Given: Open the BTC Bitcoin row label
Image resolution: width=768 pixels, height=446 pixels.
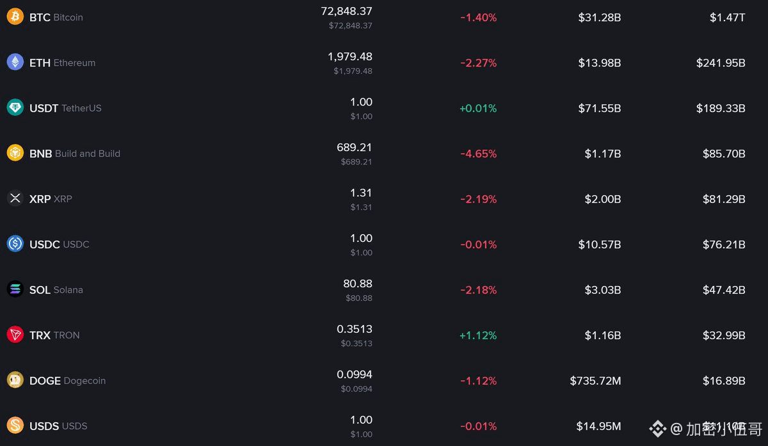Looking at the screenshot, I should pyautogui.click(x=56, y=17).
